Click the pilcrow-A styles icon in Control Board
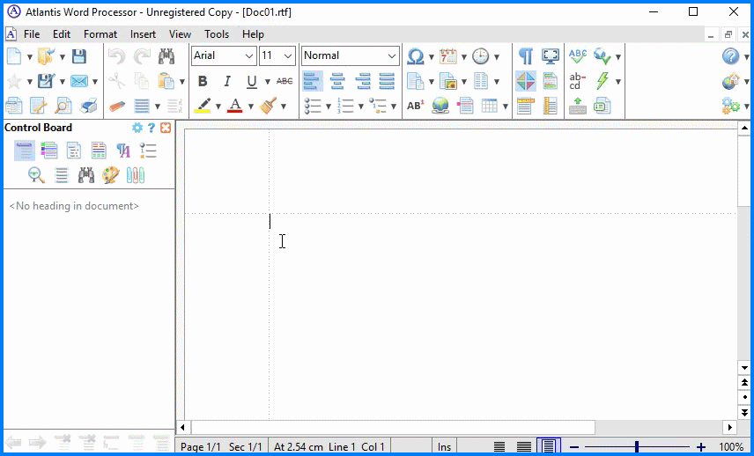 pyautogui.click(x=123, y=151)
